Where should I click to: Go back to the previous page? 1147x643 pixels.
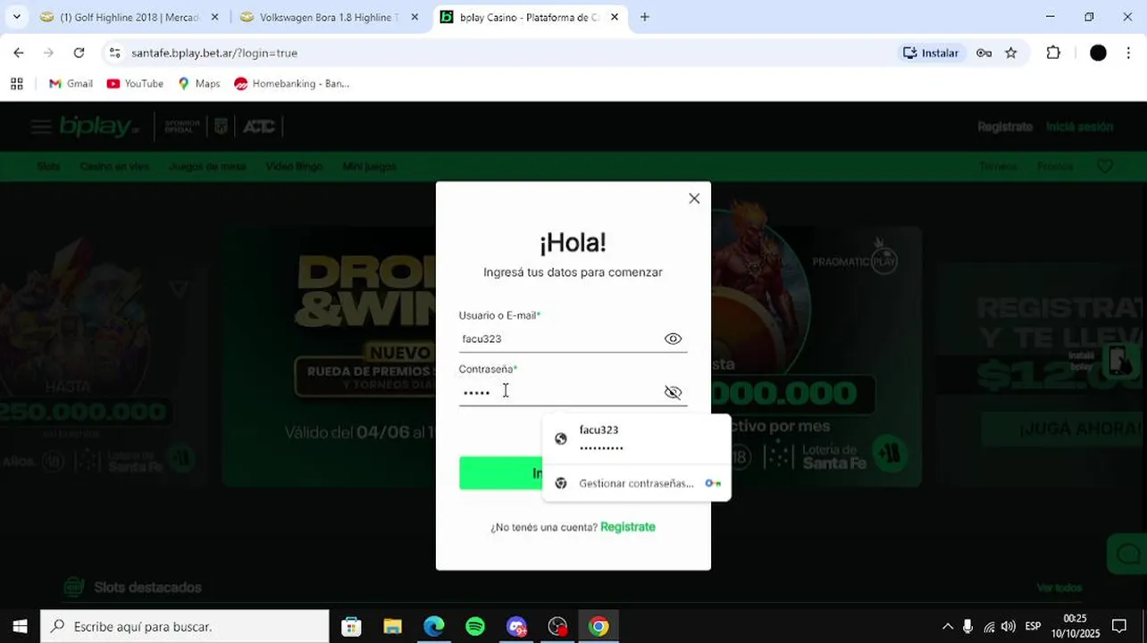tap(19, 53)
